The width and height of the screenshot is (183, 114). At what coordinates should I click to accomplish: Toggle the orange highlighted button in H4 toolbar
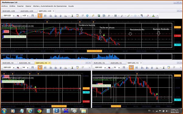click(x=40, y=67)
